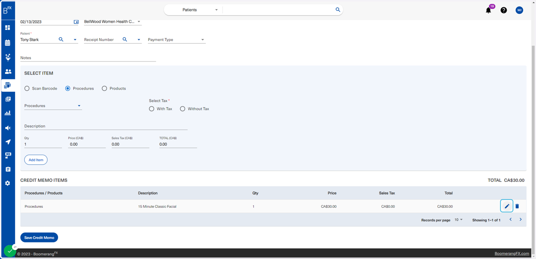
Task: Open the documents list sidebar icon
Action: tap(8, 99)
